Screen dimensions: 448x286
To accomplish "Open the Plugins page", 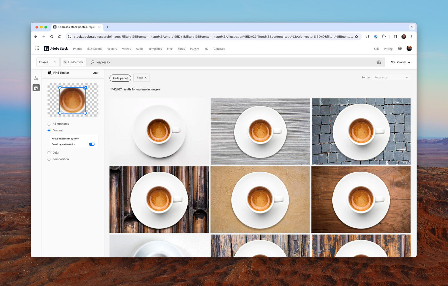I will coord(195,49).
